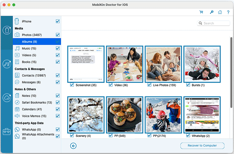Viewport: 234px width, 154px height.
Task: Select recover from iOS device mode icon
Action: tap(7, 30)
